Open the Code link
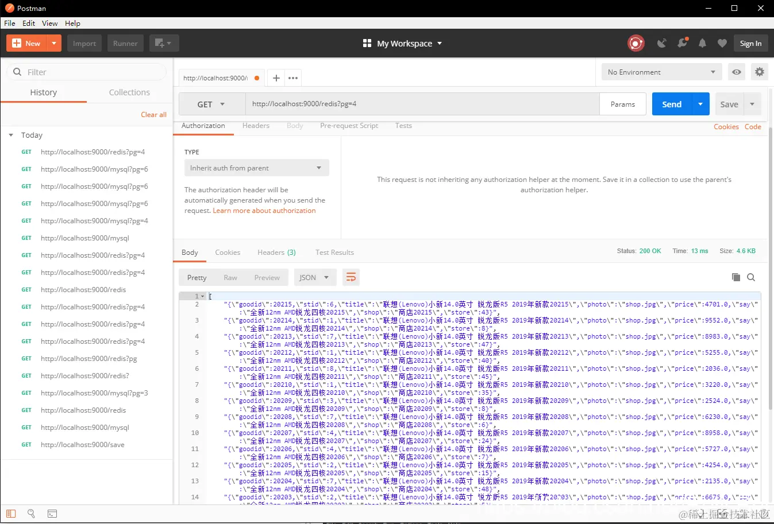The height and width of the screenshot is (524, 774). click(753, 127)
